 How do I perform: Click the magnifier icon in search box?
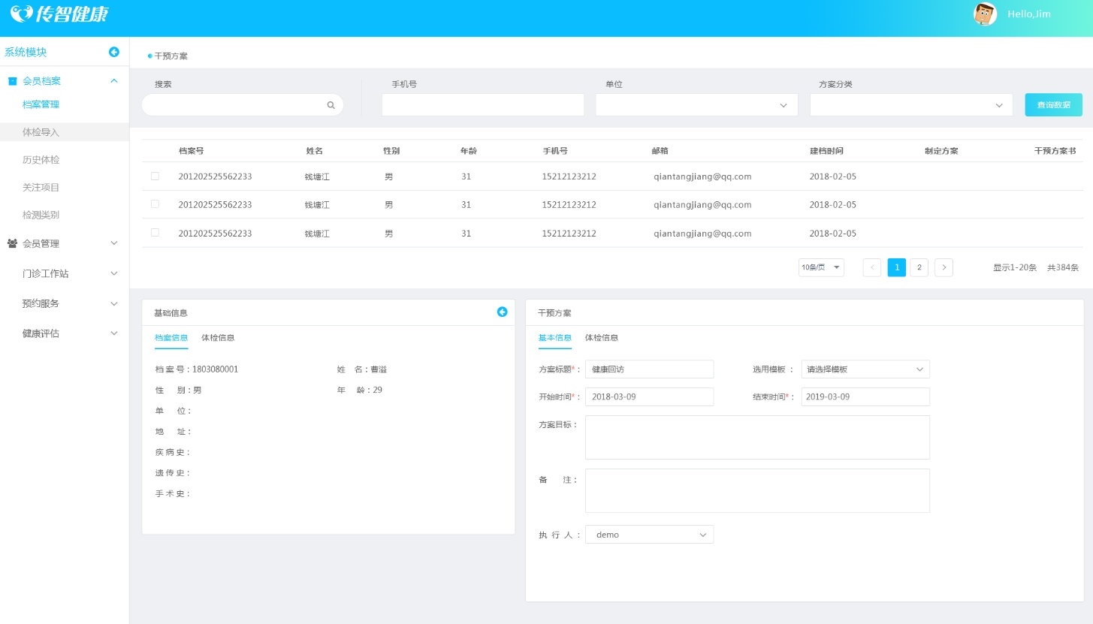(x=331, y=105)
